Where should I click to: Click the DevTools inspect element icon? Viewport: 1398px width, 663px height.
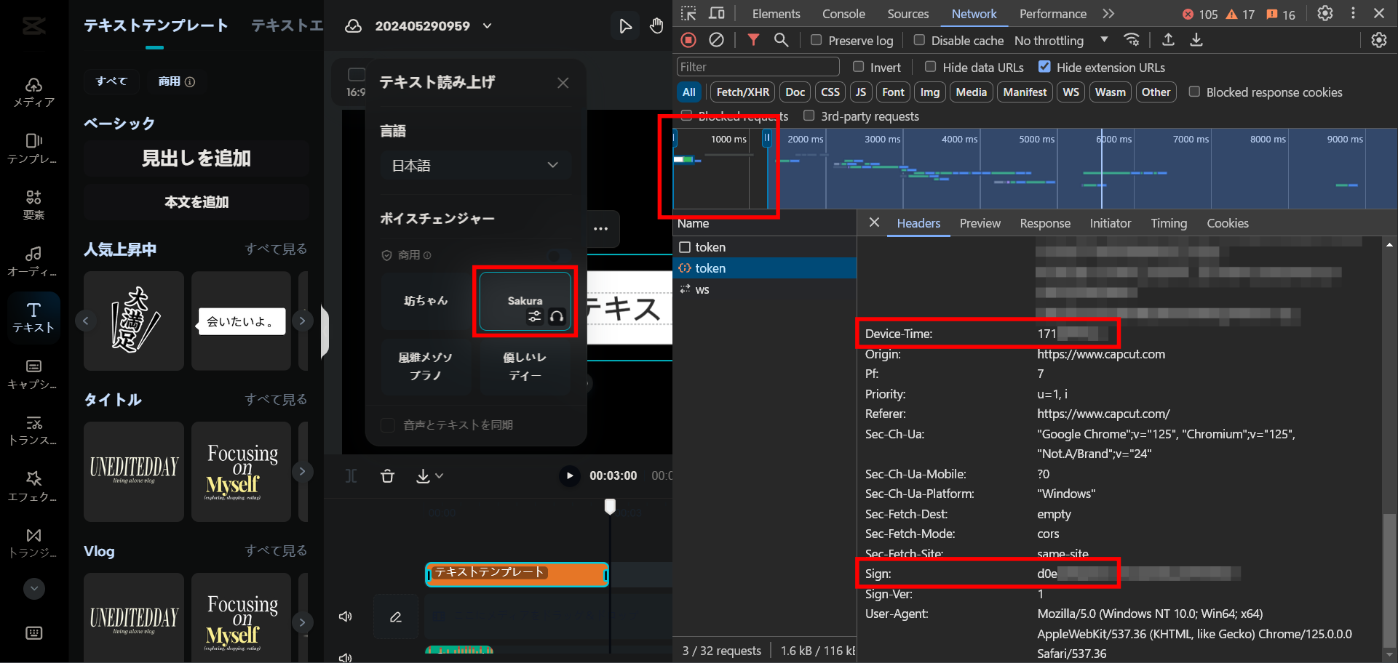click(688, 13)
